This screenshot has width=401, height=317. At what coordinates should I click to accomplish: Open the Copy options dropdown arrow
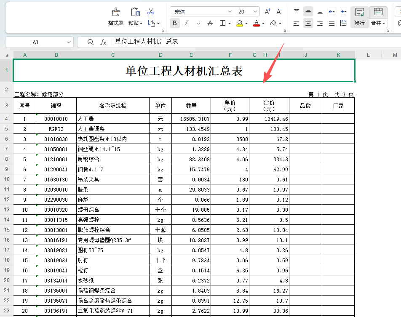[x=158, y=23]
